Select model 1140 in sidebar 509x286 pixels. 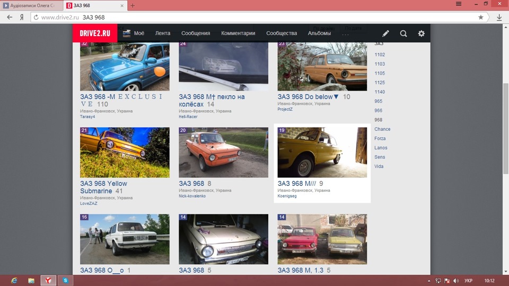tap(380, 92)
